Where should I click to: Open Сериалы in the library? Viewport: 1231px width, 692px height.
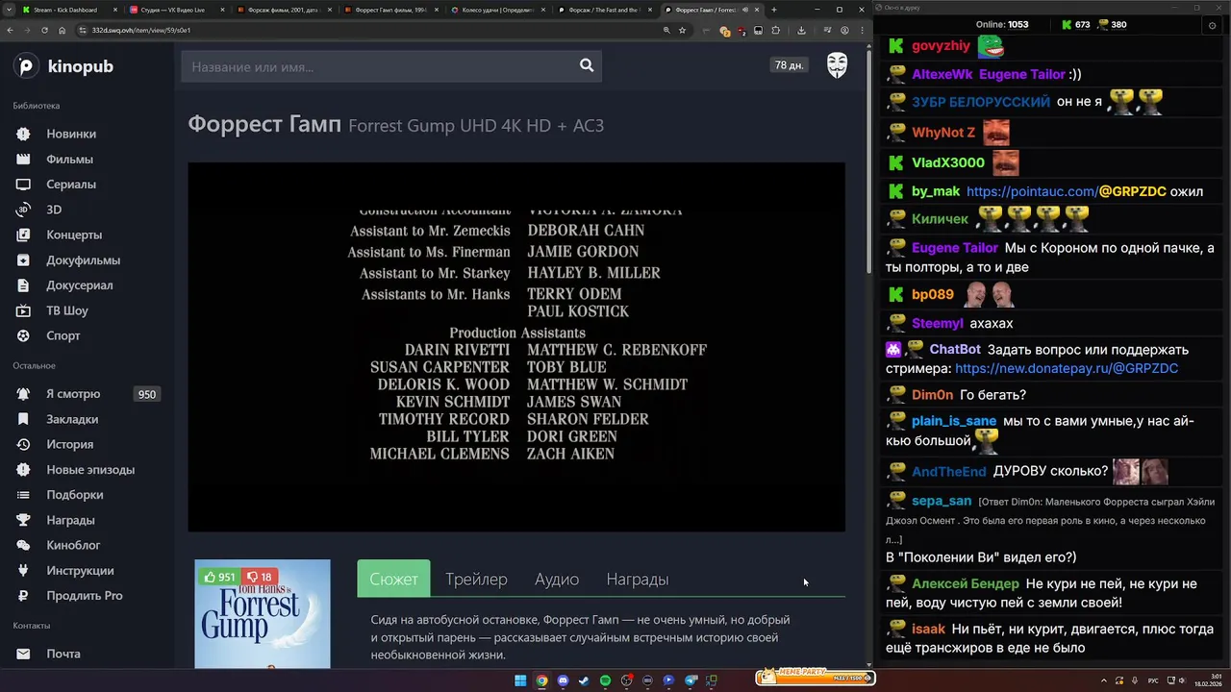tap(71, 184)
